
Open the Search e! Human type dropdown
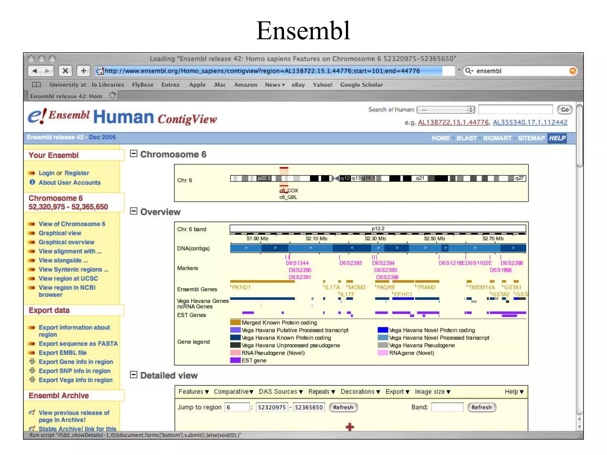click(445, 110)
